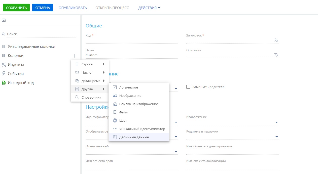Choose Цвет column type
The image size is (318, 174).
[x=123, y=120]
